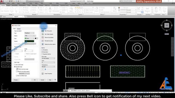
Task: Enable the Separate hatches checkbox
Action: [42, 54]
